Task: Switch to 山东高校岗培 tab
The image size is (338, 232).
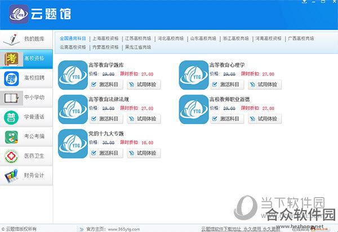Action: [203, 38]
